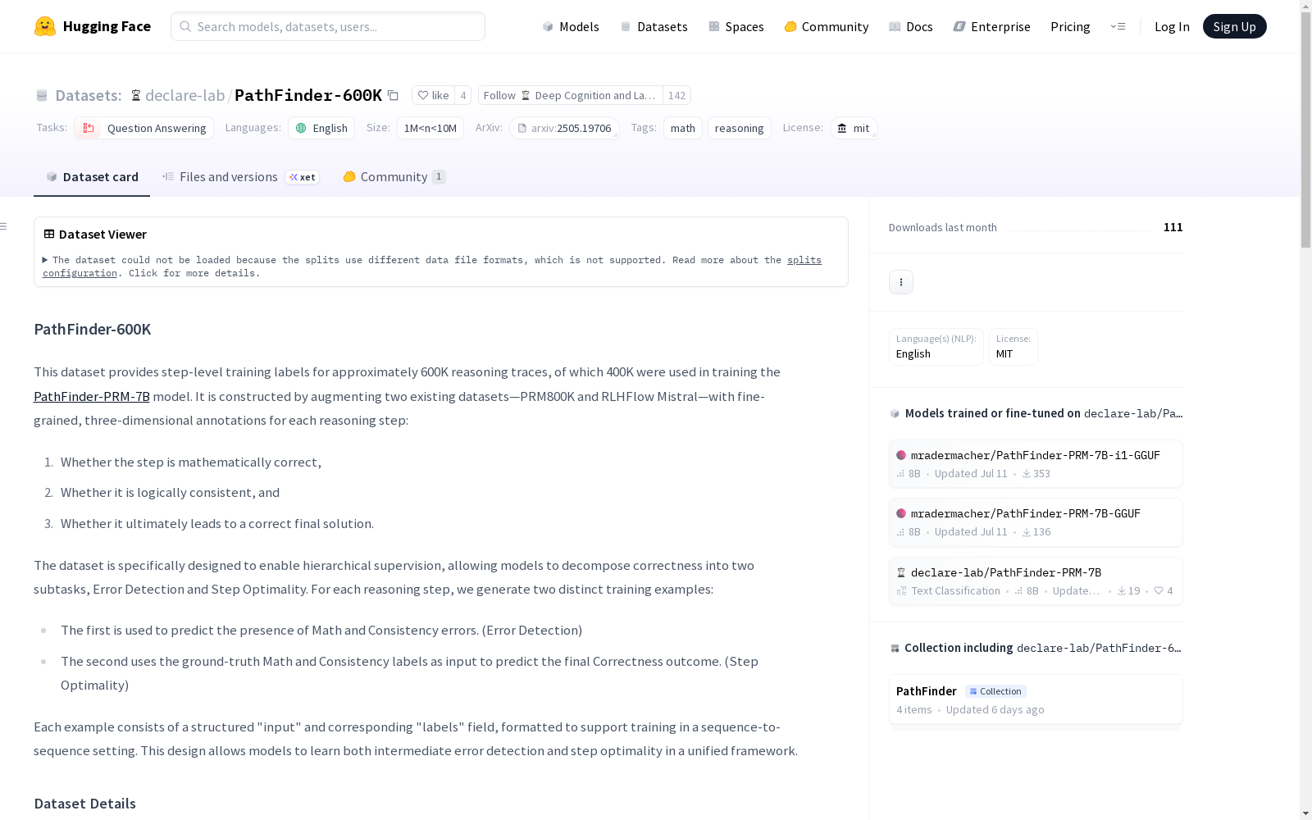
Task: Click the Dataset Details heading
Action: [85, 804]
